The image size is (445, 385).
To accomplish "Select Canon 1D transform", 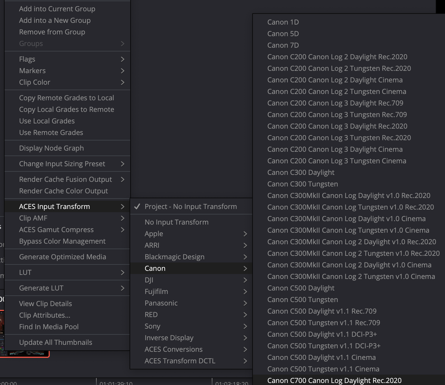I will (349, 22).
